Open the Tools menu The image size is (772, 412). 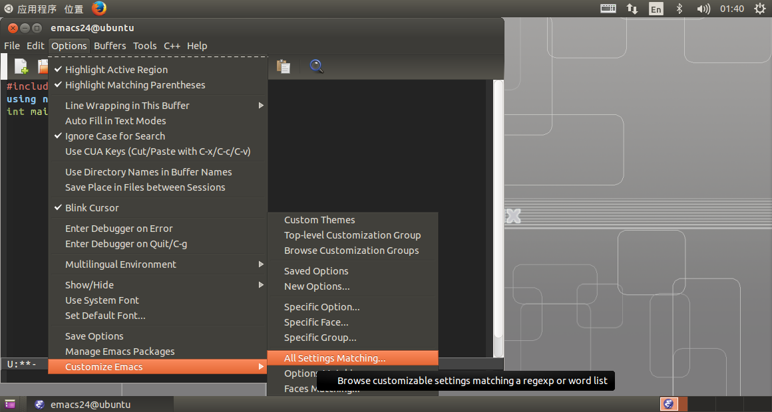145,46
